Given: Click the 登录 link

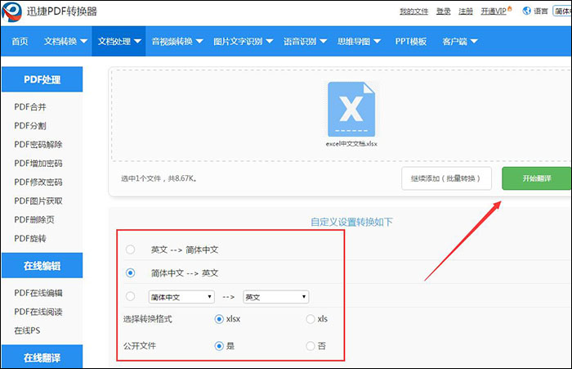Looking at the screenshot, I should [x=443, y=11].
